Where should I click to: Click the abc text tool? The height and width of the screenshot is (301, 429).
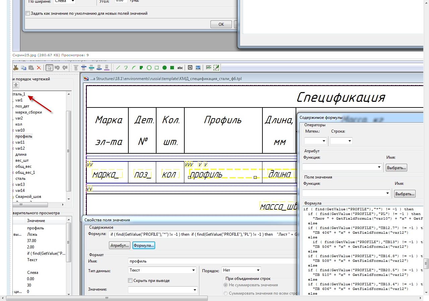(x=180, y=68)
